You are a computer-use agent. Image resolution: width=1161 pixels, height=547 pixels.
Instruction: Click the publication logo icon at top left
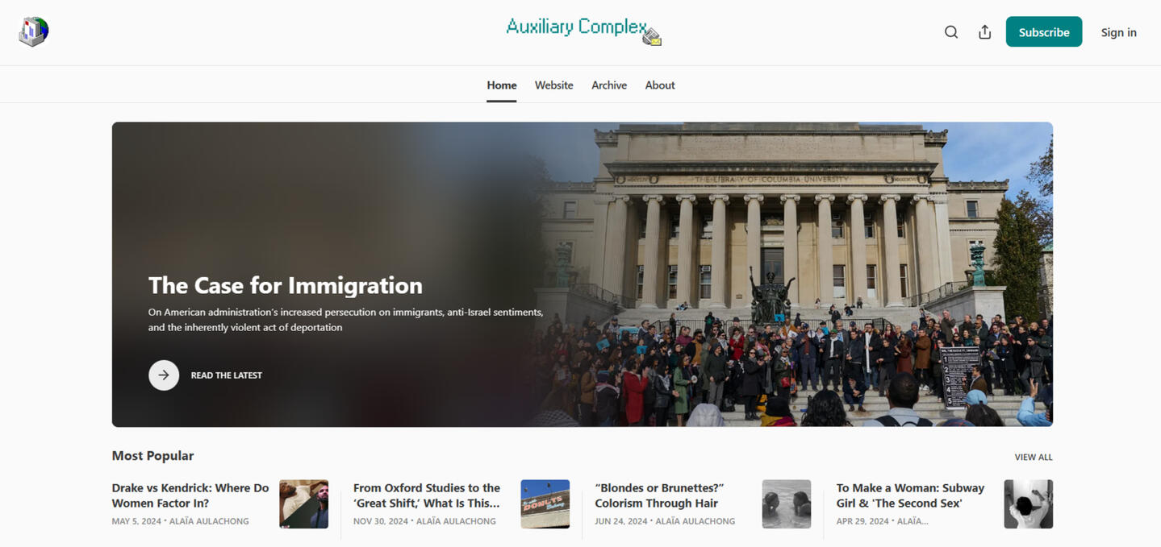34,32
